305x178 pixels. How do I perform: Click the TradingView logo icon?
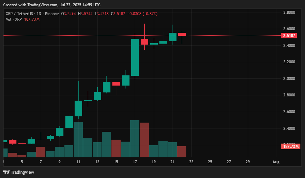[6, 172]
